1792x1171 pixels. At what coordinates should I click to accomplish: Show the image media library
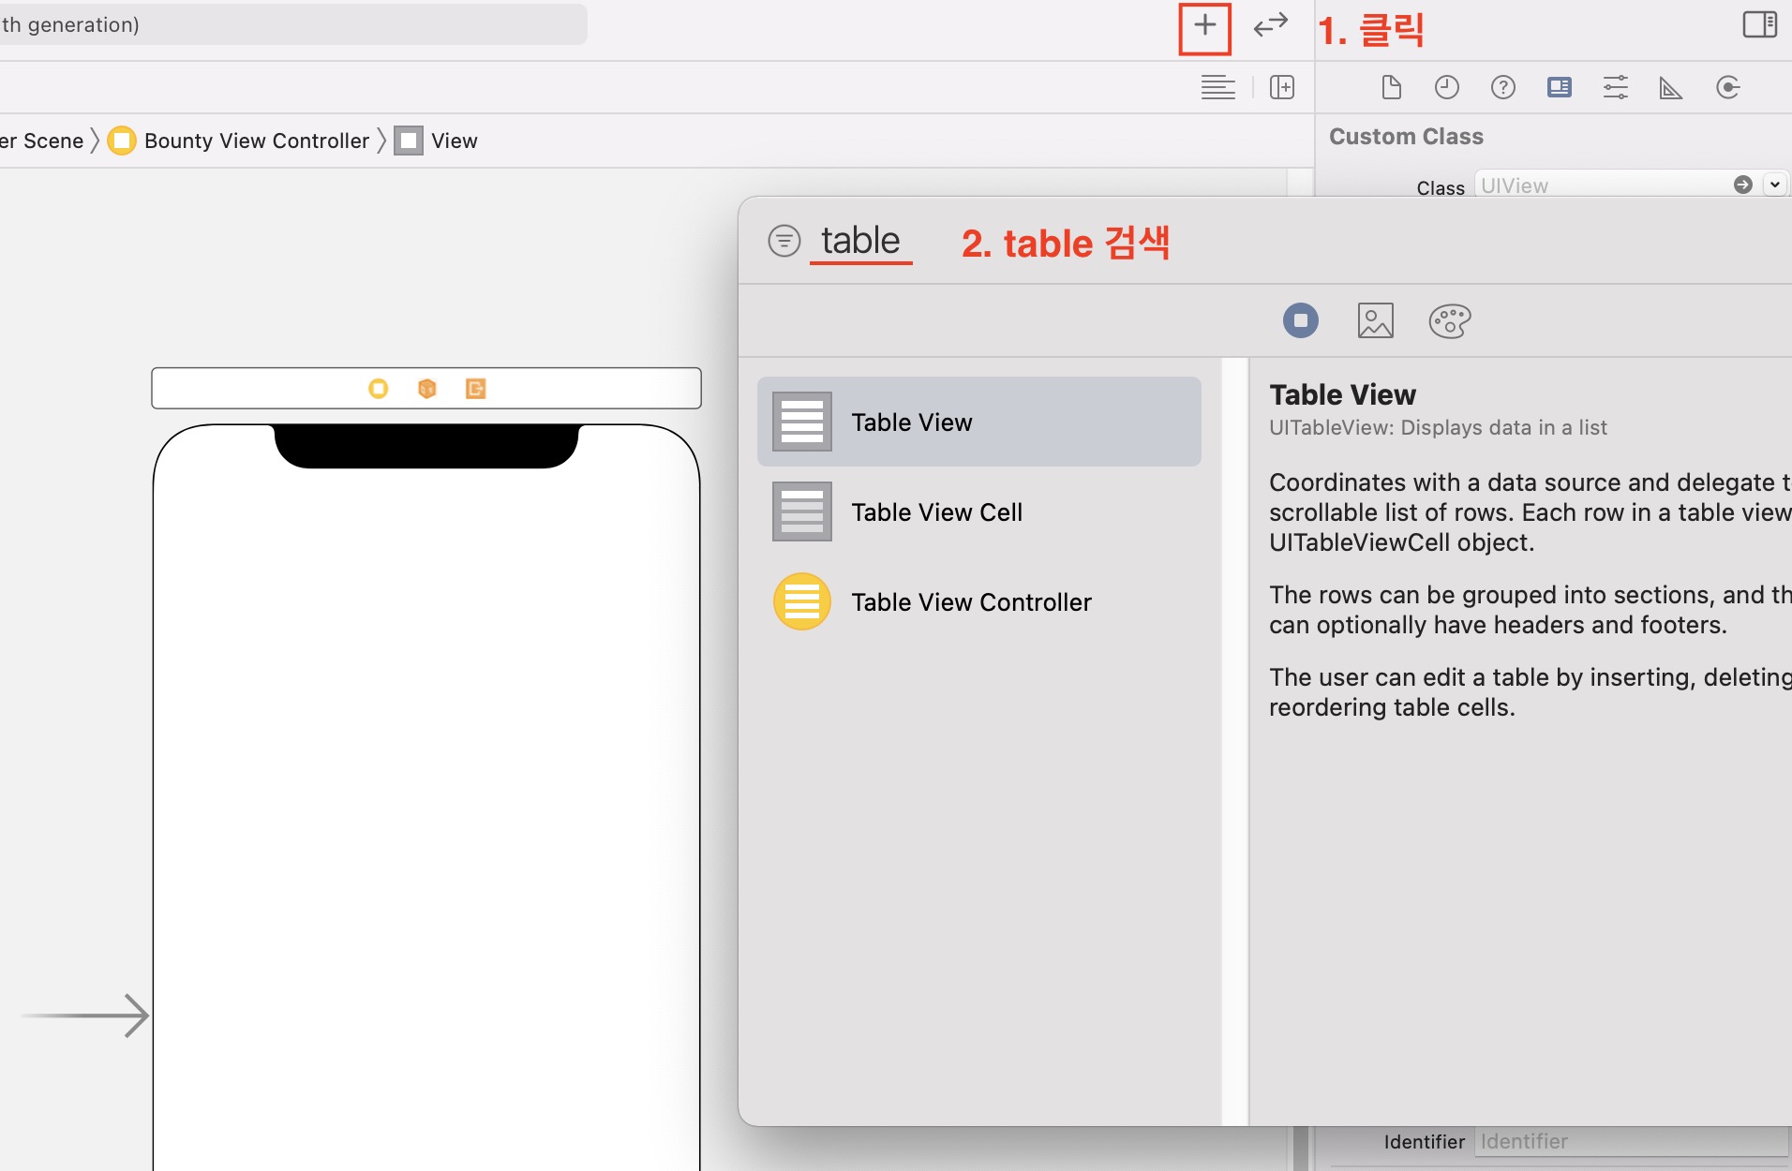[1375, 320]
